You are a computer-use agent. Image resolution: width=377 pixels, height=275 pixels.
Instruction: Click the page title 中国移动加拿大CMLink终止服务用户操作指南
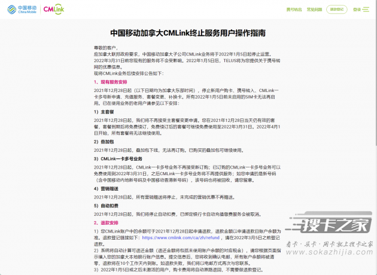(x=188, y=33)
